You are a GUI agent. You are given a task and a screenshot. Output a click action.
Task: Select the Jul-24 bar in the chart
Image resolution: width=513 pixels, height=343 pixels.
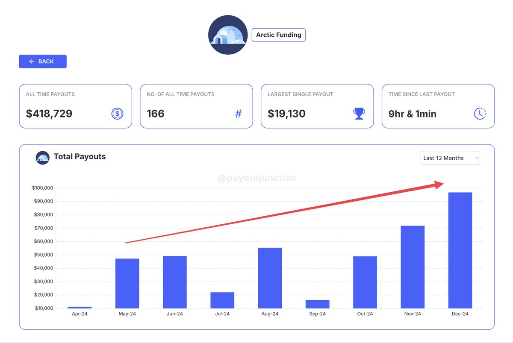pyautogui.click(x=222, y=300)
